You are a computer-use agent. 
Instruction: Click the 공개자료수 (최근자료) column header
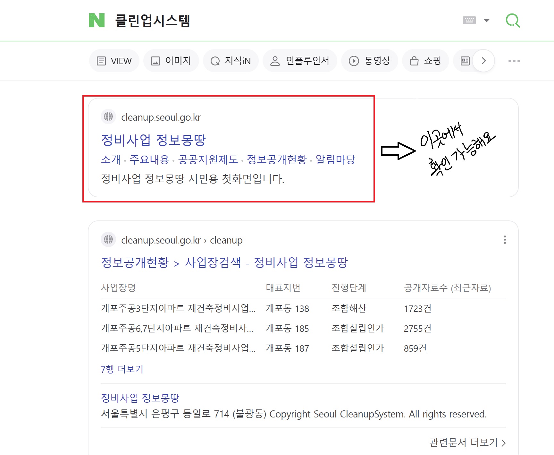click(447, 288)
